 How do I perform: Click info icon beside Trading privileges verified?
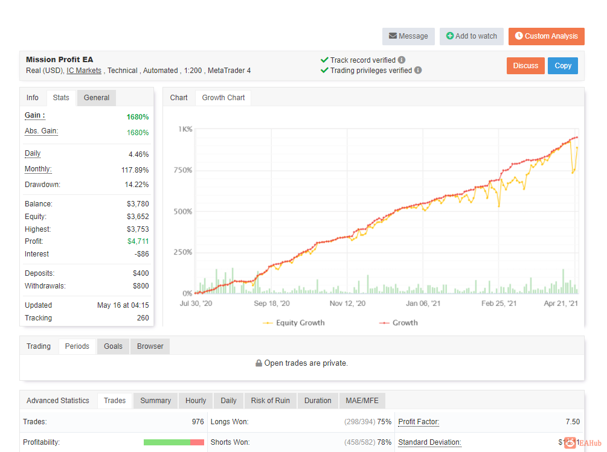pos(418,71)
